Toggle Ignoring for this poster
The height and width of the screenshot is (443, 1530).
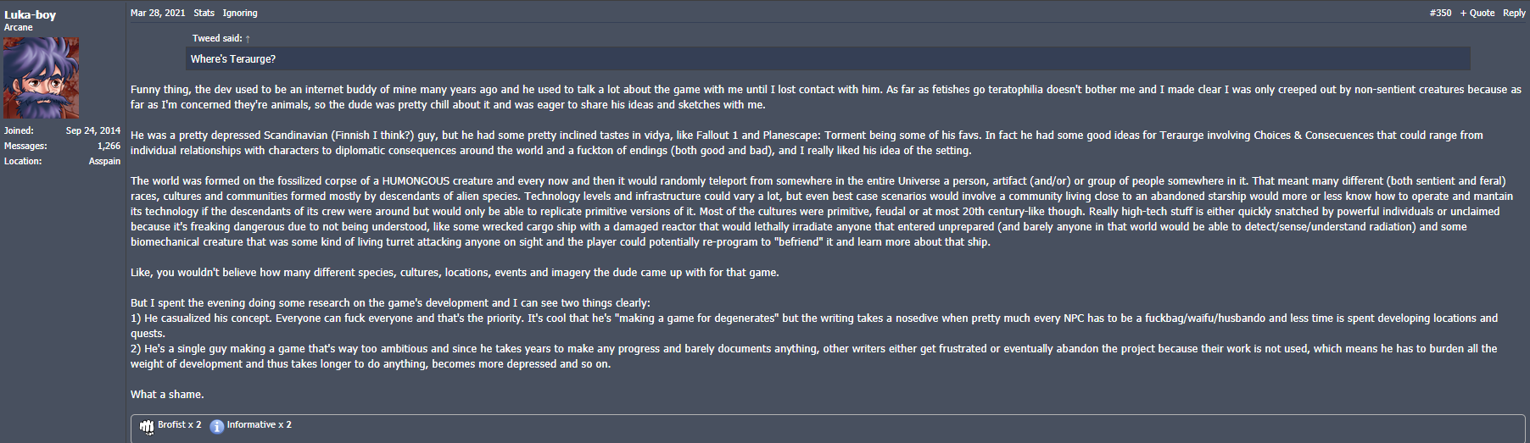coord(240,13)
